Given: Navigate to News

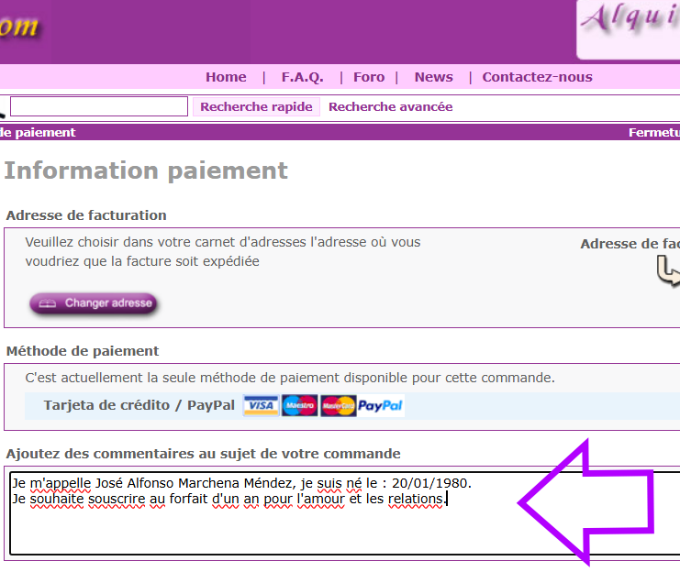Looking at the screenshot, I should click(x=433, y=77).
